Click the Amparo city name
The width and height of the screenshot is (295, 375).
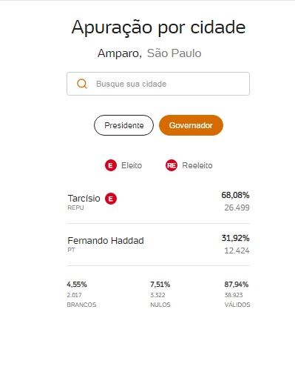120,53
